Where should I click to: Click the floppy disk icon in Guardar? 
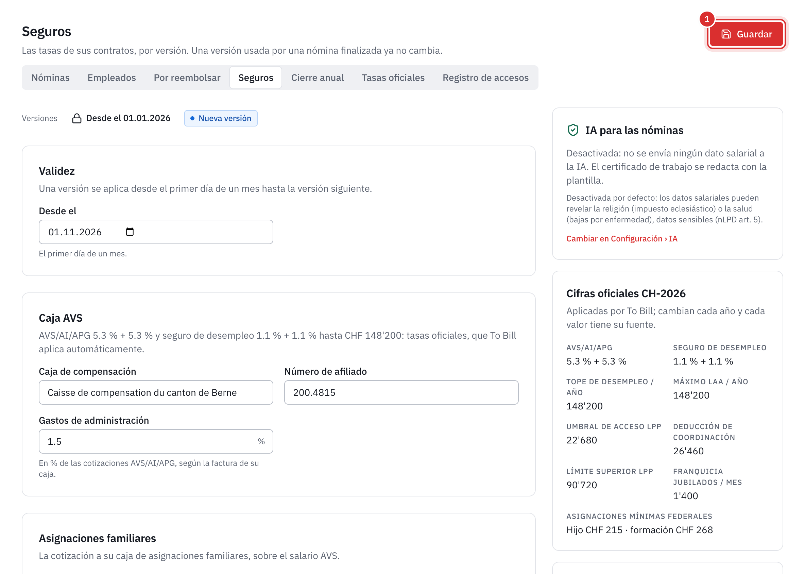726,34
